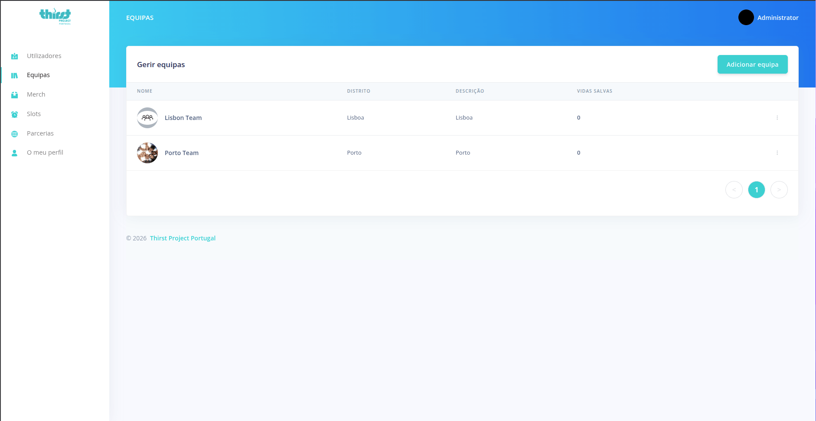Click the Equipas books icon
This screenshot has width=816, height=421.
click(15, 75)
